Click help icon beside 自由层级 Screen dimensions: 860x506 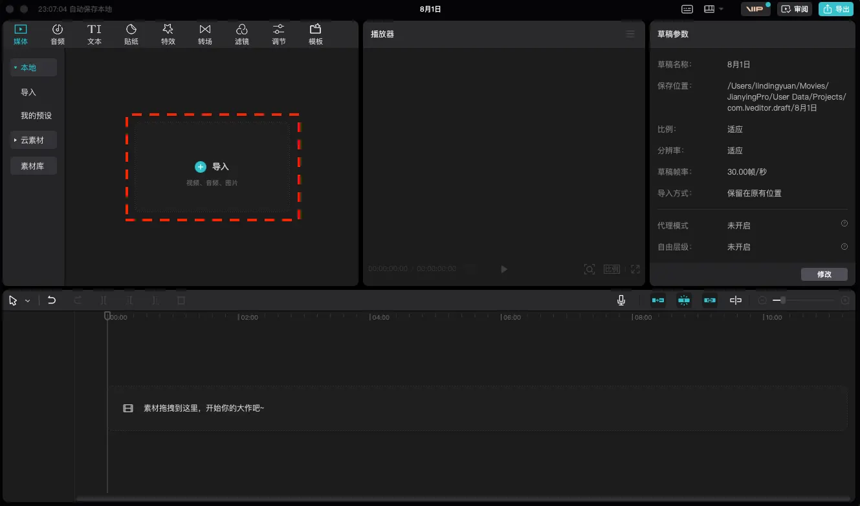pos(844,247)
